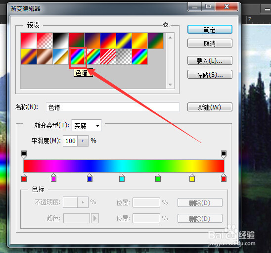The width and height of the screenshot is (271, 253).
Task: Create new gradient with 新建(W)
Action: click(x=210, y=107)
